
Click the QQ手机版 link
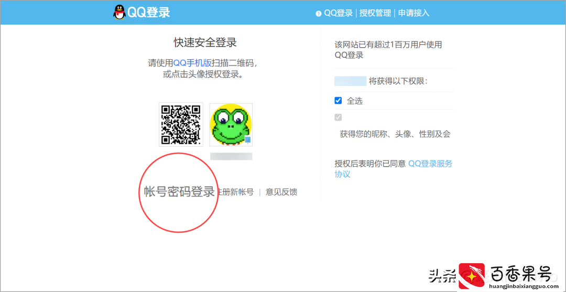[192, 63]
